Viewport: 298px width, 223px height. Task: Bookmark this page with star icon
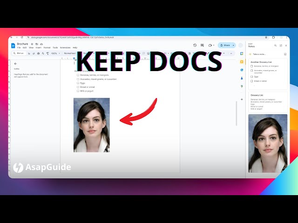click(x=266, y=37)
